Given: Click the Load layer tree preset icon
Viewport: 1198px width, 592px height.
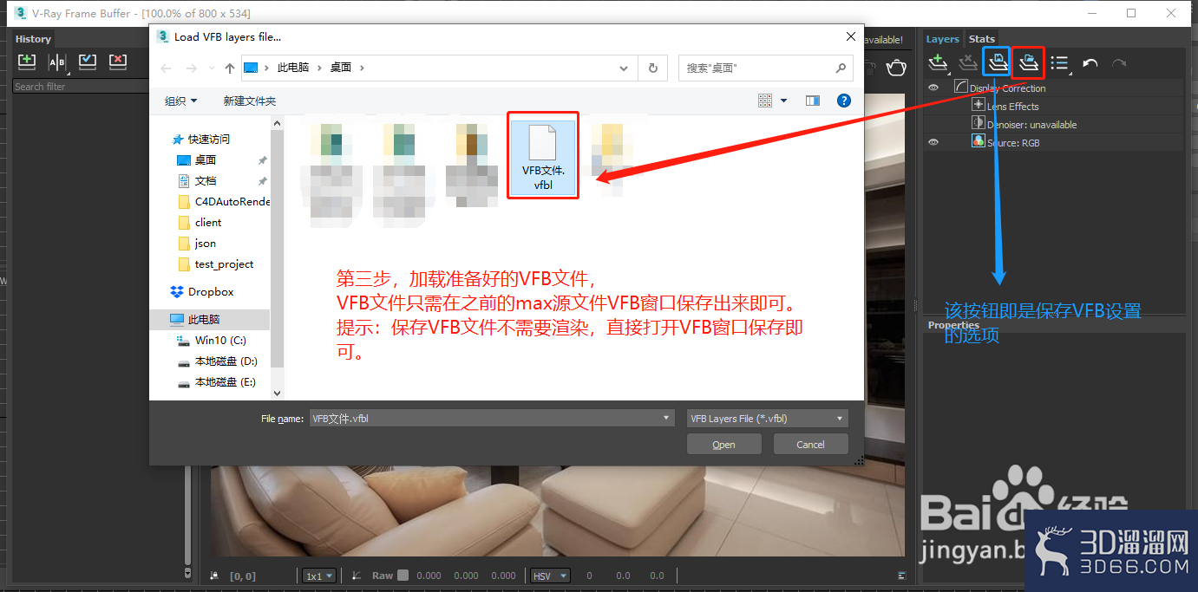Looking at the screenshot, I should pyautogui.click(x=1027, y=62).
